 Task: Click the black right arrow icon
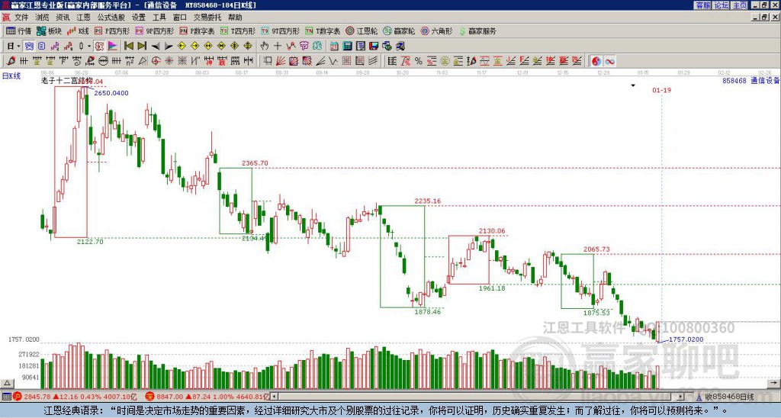point(169,47)
